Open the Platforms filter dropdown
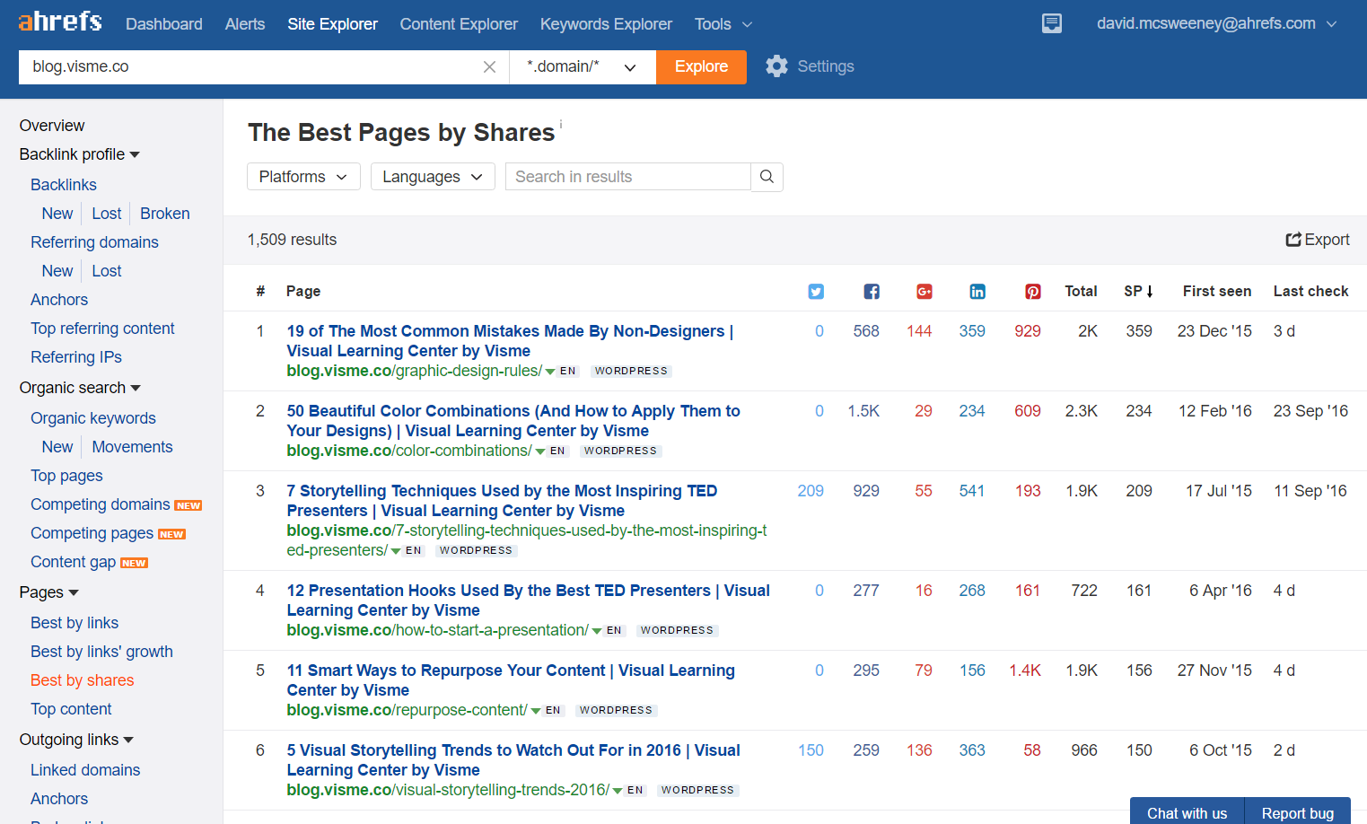The image size is (1367, 824). [303, 177]
